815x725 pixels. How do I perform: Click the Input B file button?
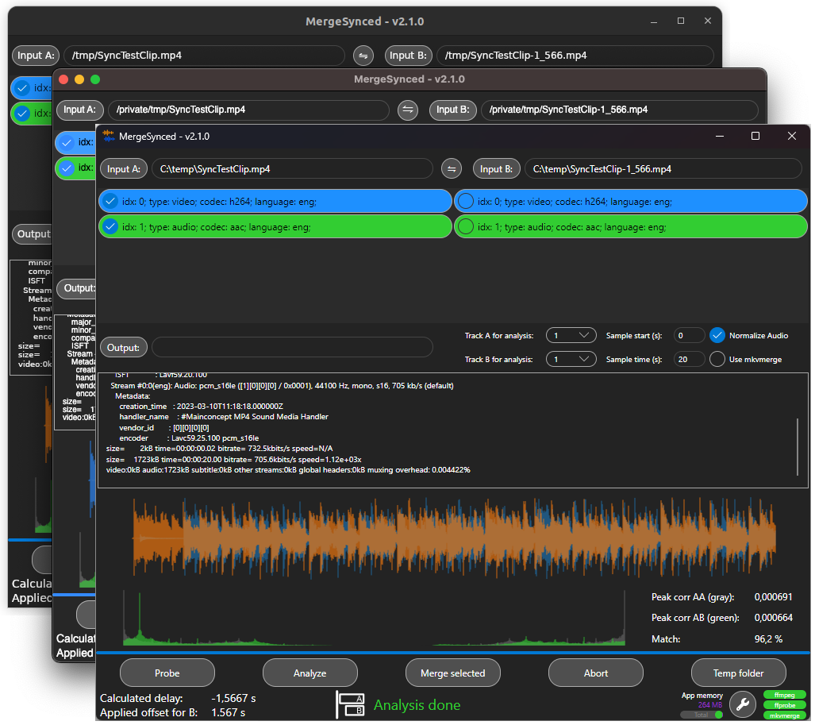497,169
